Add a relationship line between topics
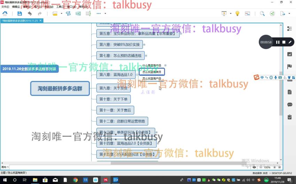 [68, 14]
